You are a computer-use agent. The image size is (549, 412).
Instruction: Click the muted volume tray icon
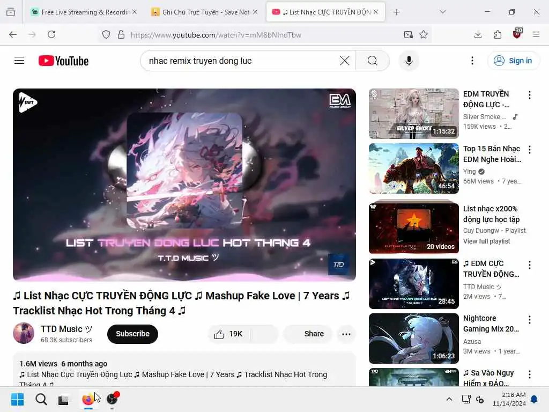pos(480,399)
